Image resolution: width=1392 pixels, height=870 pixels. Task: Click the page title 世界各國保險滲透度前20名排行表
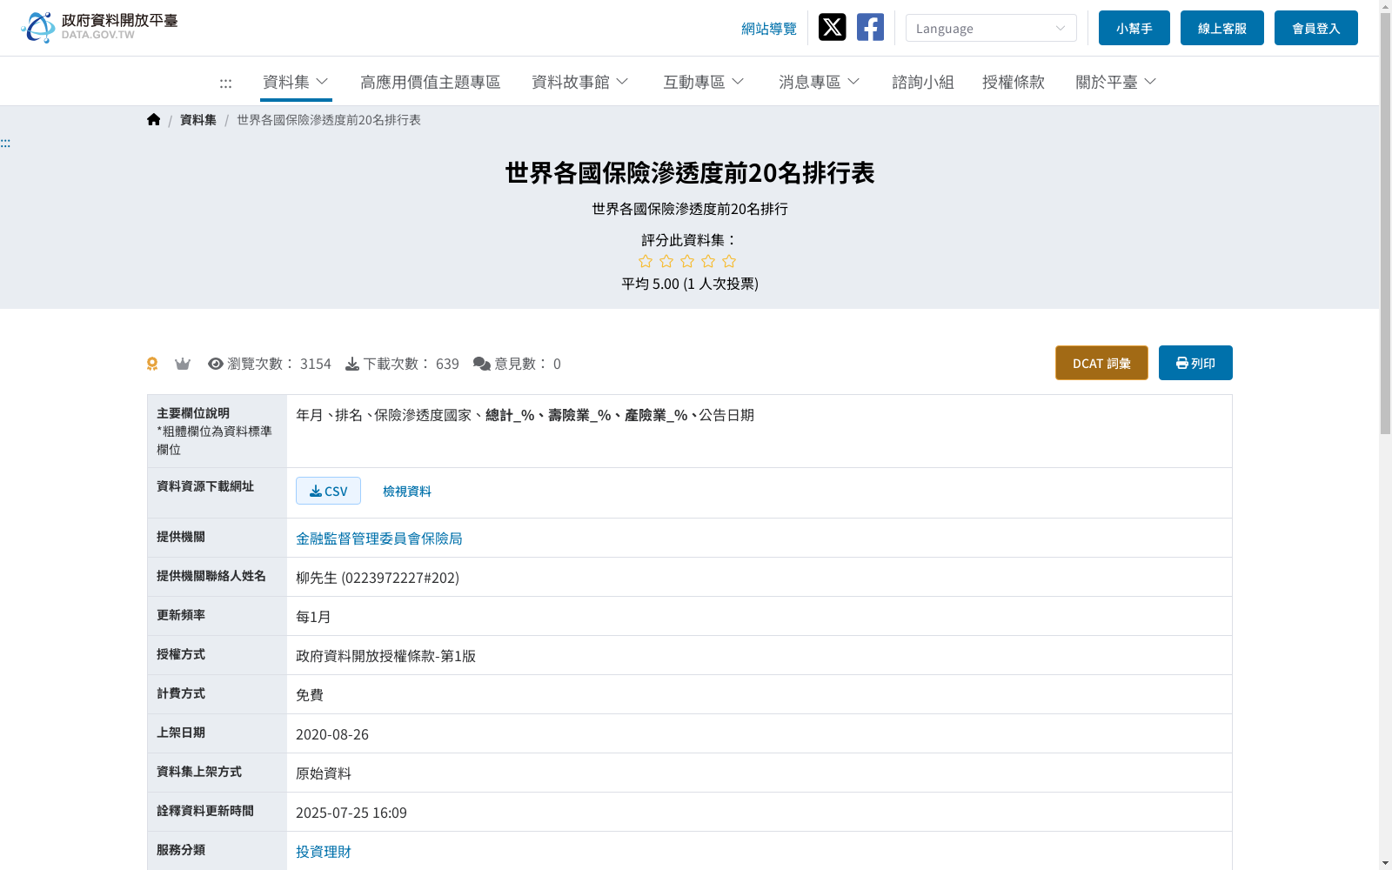pos(690,173)
